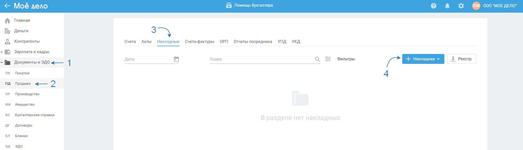Open the help question mark icon
The height and width of the screenshot is (150, 523).
(x=434, y=6)
